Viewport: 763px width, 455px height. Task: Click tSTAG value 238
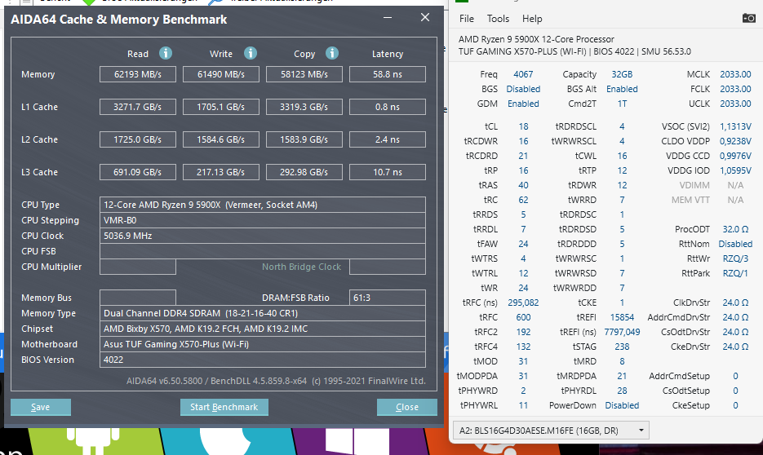click(622, 347)
